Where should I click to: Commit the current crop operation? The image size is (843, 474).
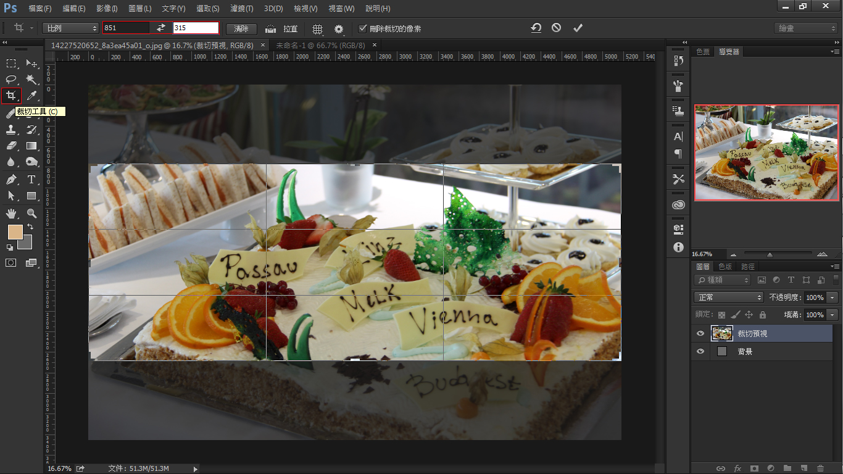[x=578, y=28]
